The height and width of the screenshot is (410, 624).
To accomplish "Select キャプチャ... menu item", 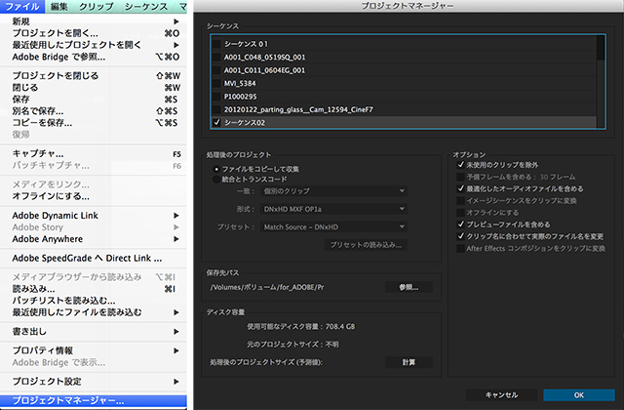I will (94, 154).
